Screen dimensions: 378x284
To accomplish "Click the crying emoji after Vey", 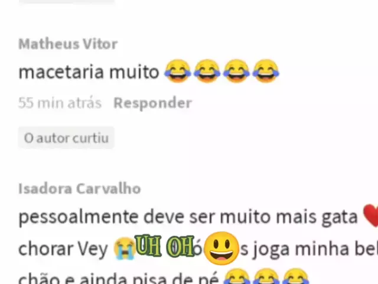I will (x=124, y=248).
